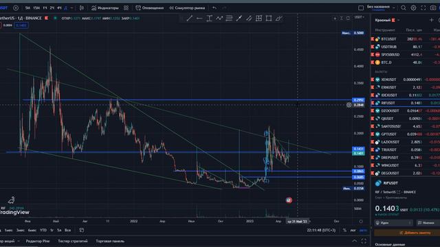Select the Gann box grid tool
Screen dimensions: 440x247
click(258, 19)
